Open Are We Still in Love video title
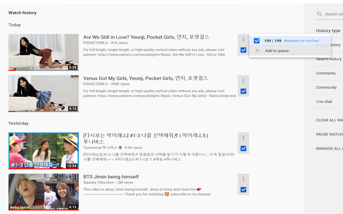Image resolution: width=343 pixels, height=214 pixels. pyautogui.click(x=146, y=37)
